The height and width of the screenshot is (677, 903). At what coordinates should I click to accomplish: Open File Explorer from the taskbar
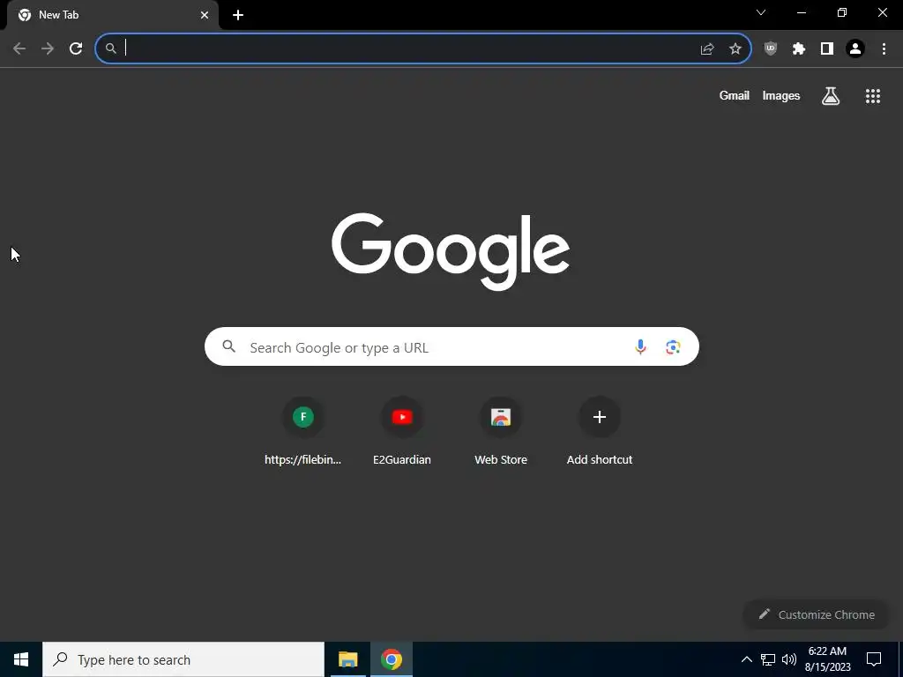click(x=347, y=659)
